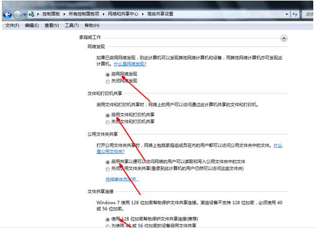The height and width of the screenshot is (228, 317).
Task: Click the Control Panel icon in address bar
Action: [32, 14]
